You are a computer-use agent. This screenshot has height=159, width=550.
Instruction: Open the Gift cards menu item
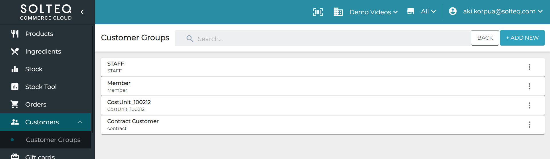coord(40,156)
